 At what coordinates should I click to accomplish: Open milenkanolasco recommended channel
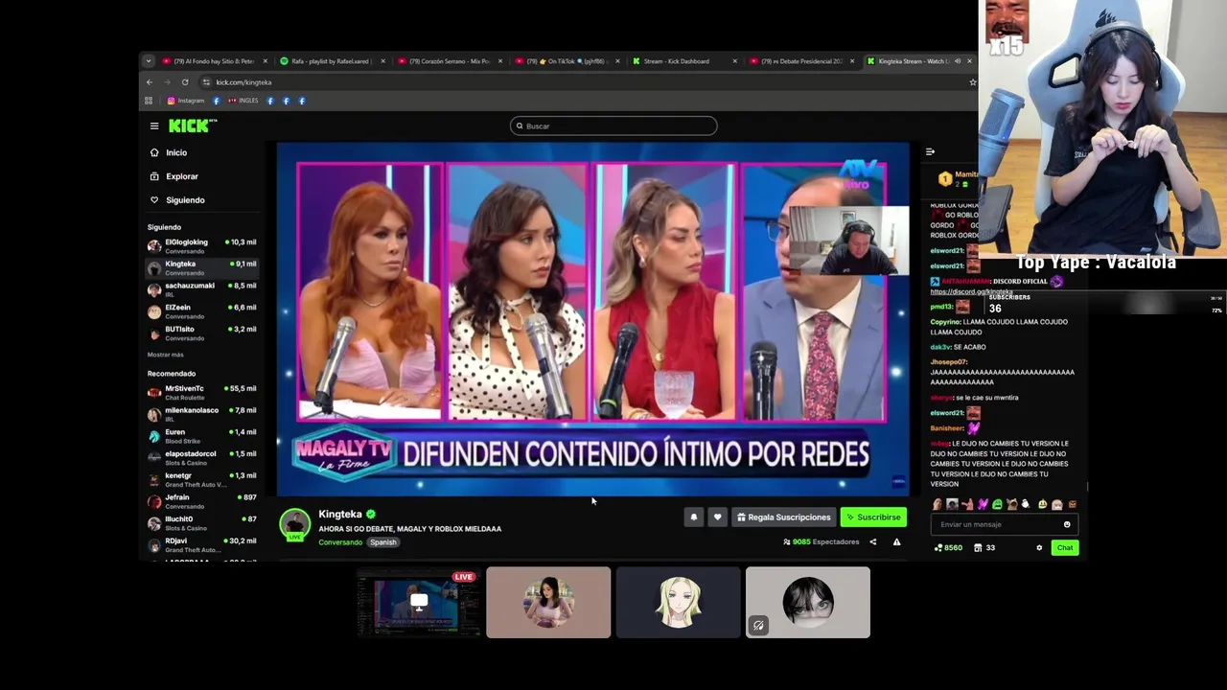click(x=201, y=414)
